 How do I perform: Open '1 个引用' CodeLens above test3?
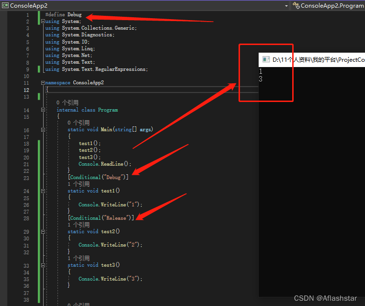click(79, 258)
